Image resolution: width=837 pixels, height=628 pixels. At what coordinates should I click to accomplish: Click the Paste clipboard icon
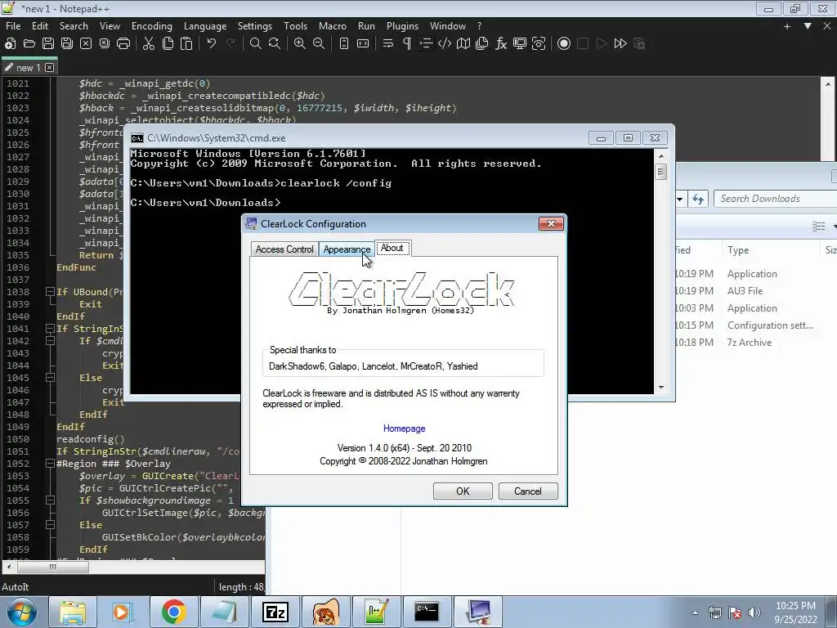[x=186, y=44]
